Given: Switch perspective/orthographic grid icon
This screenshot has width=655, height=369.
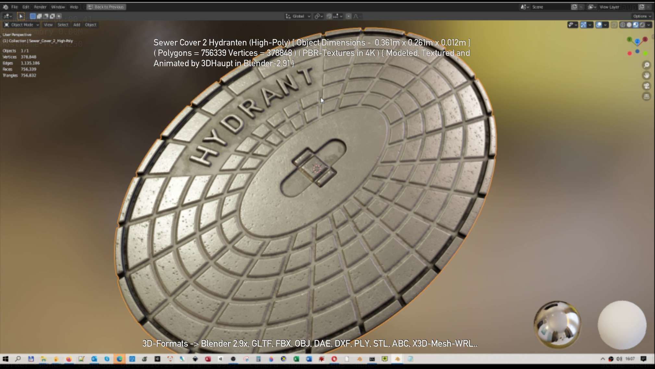Looking at the screenshot, I should point(647,96).
